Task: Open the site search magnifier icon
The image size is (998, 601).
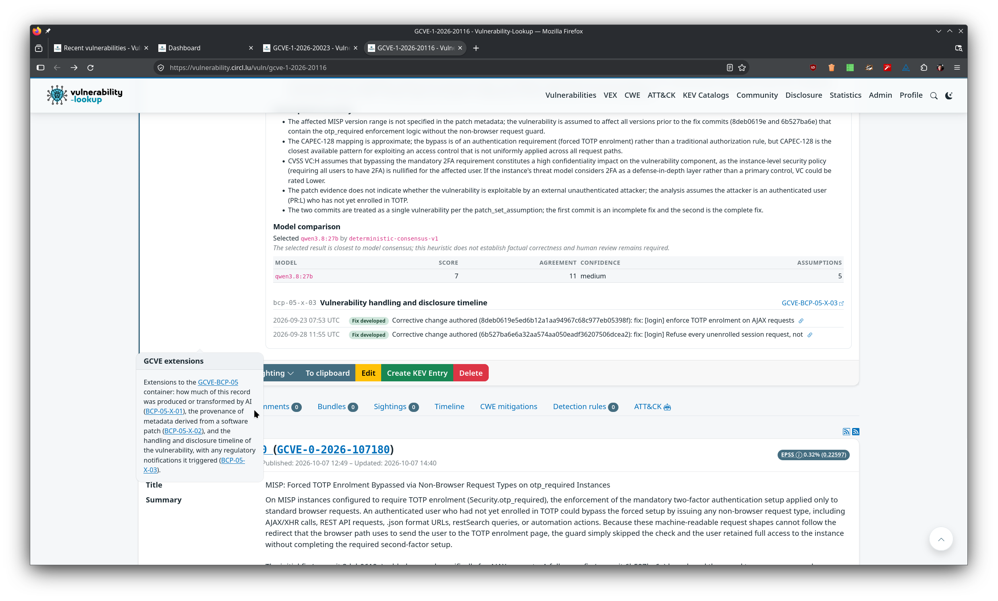Action: coord(934,95)
